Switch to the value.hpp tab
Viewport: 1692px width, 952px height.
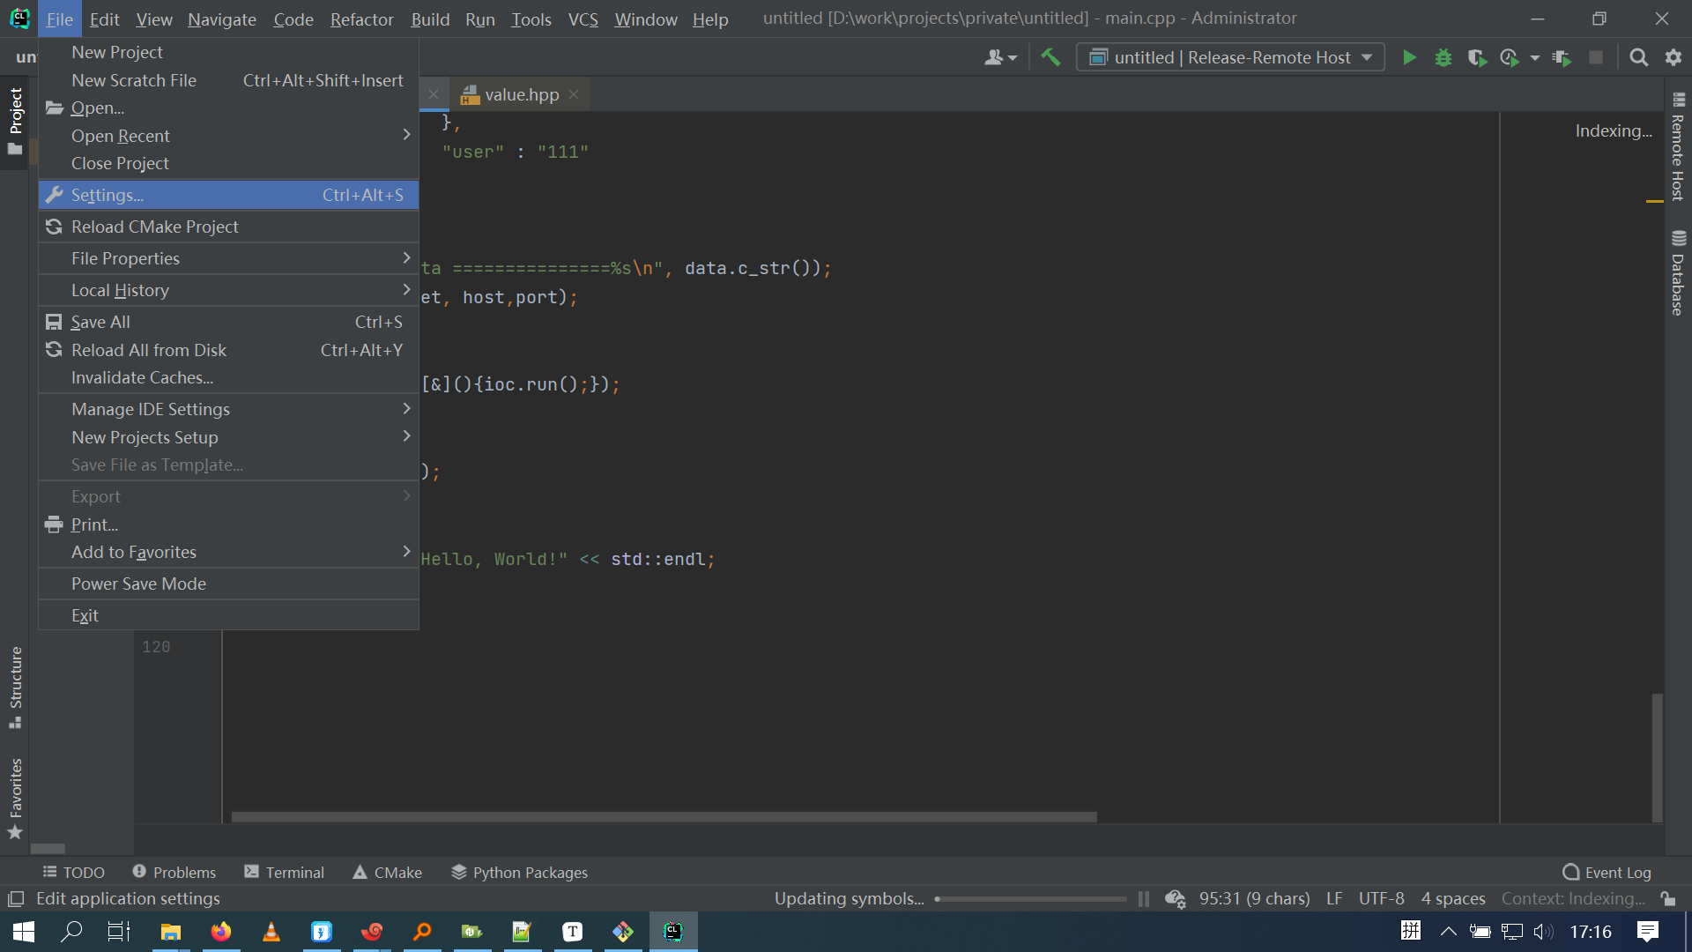tap(519, 94)
